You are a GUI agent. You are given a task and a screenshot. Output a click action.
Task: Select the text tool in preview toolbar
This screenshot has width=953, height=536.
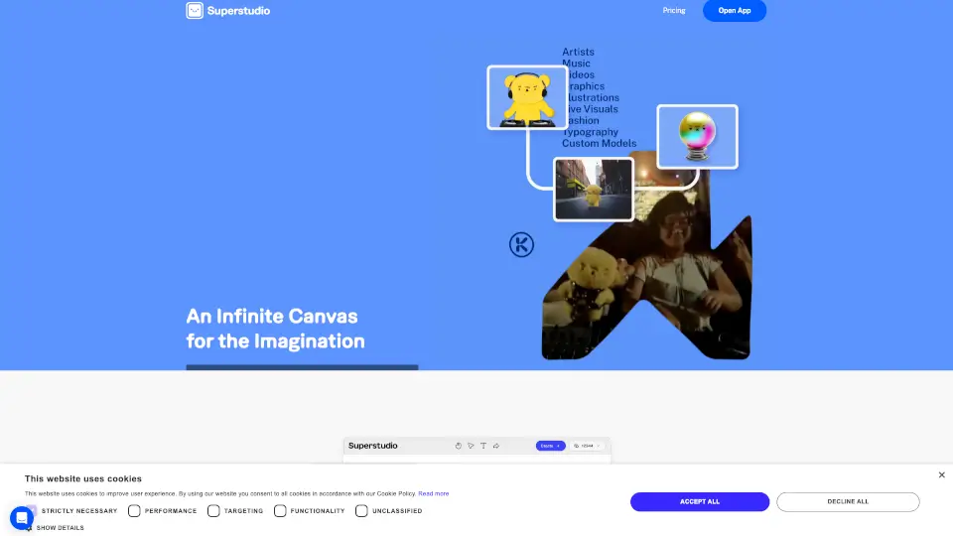pos(483,446)
